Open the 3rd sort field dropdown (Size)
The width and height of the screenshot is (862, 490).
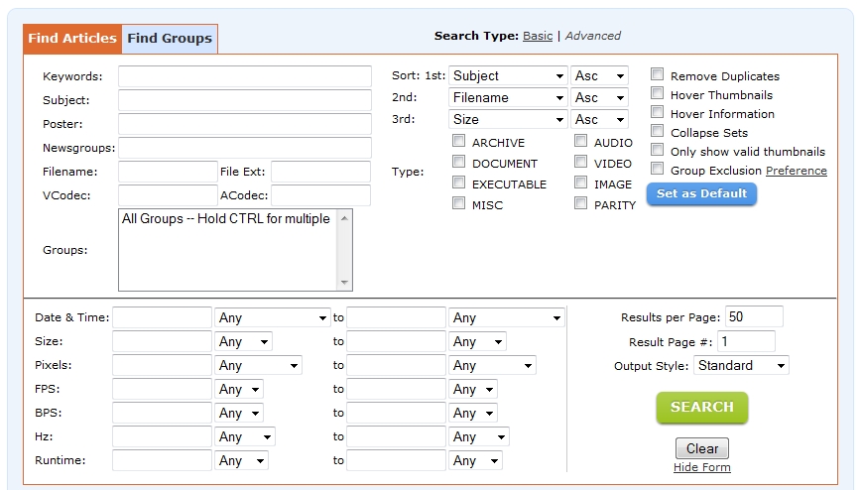[508, 119]
